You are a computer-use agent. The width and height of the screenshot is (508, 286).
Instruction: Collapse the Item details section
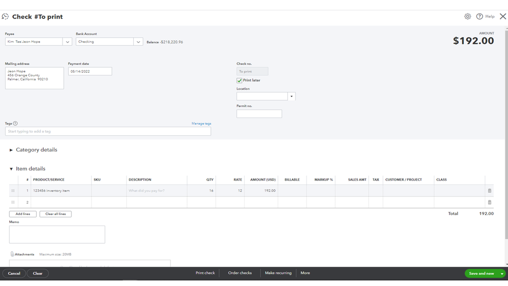pyautogui.click(x=11, y=169)
